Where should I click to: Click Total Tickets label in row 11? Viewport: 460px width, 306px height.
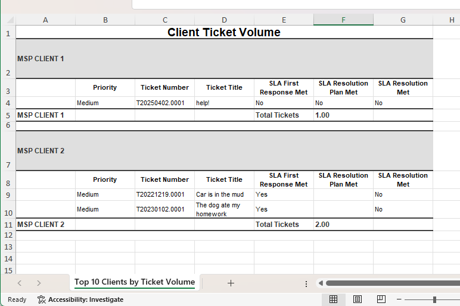tap(284, 225)
